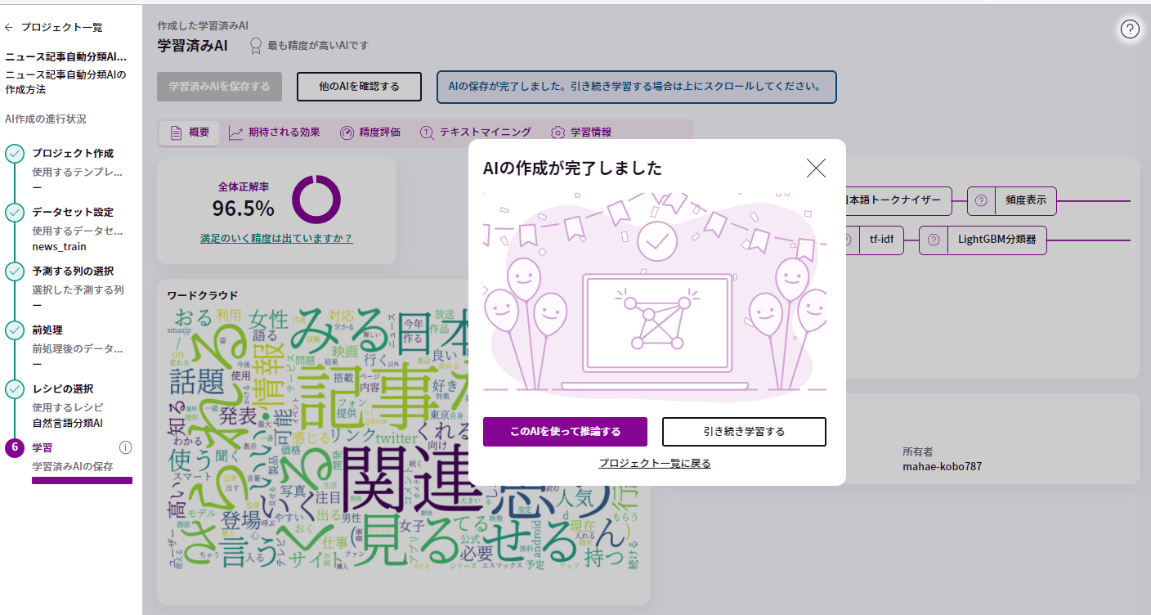Click 96.5% accuracy value
Screen dimensions: 1151x615
click(x=243, y=209)
